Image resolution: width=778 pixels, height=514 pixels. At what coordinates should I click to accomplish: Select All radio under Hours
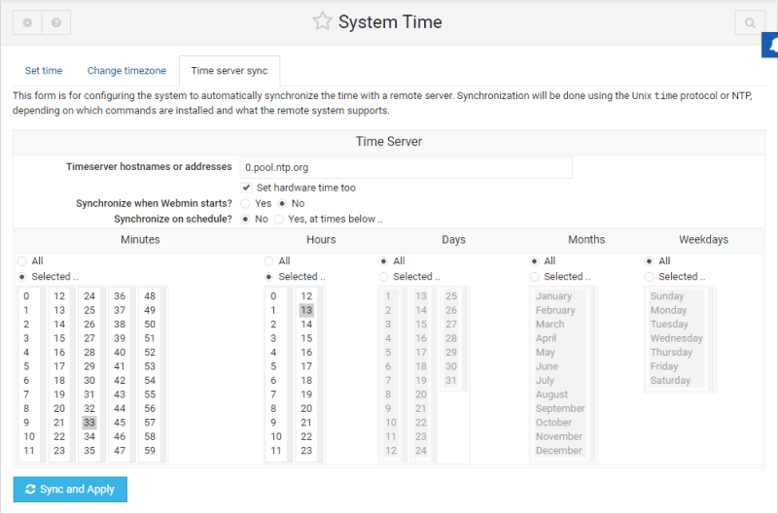click(269, 261)
